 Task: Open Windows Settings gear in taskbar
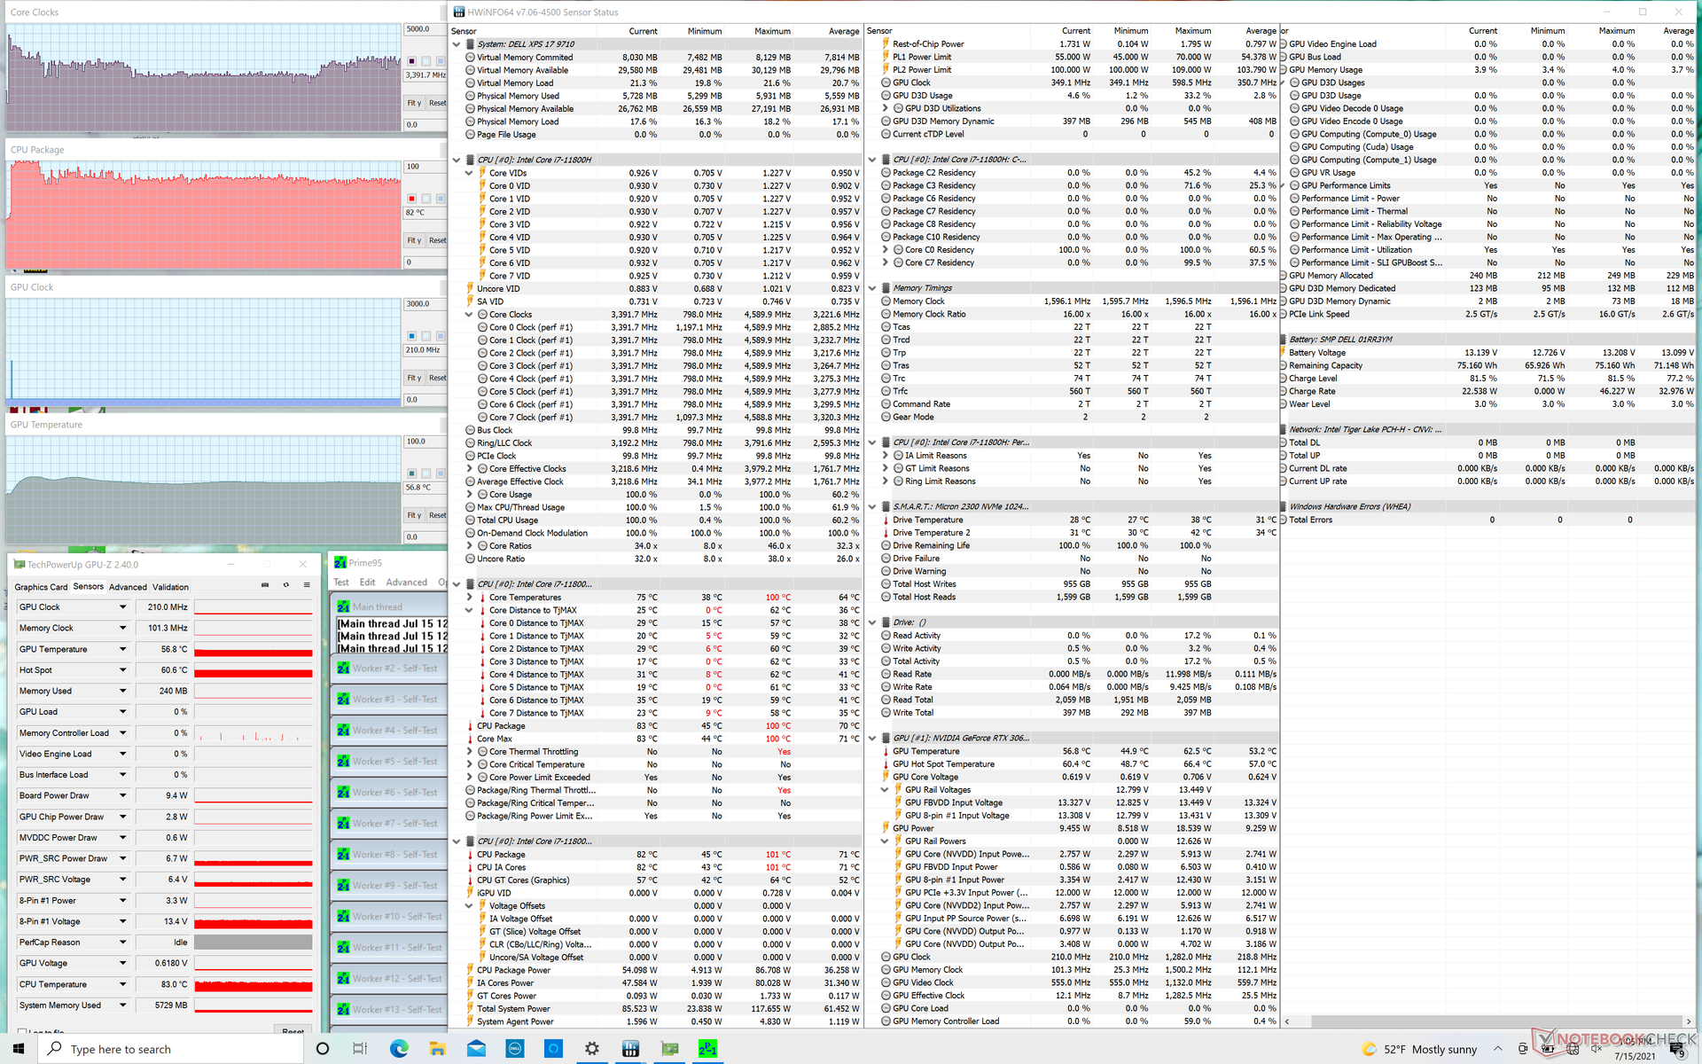[x=591, y=1049]
